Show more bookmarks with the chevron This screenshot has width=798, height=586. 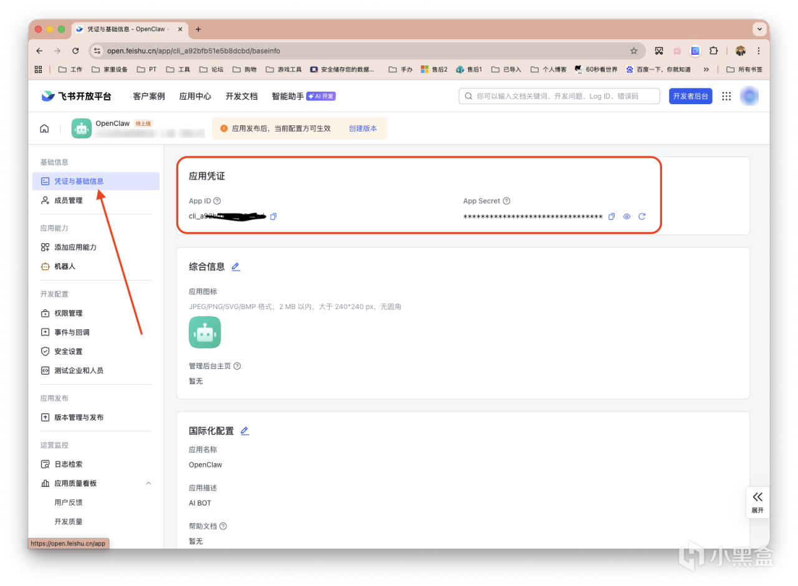706,69
